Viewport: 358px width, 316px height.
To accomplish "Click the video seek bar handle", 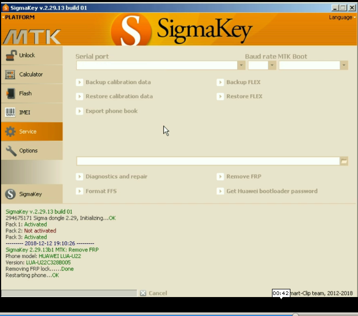I will 295,314.
